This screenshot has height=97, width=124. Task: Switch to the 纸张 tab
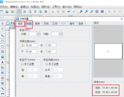tap(20, 24)
